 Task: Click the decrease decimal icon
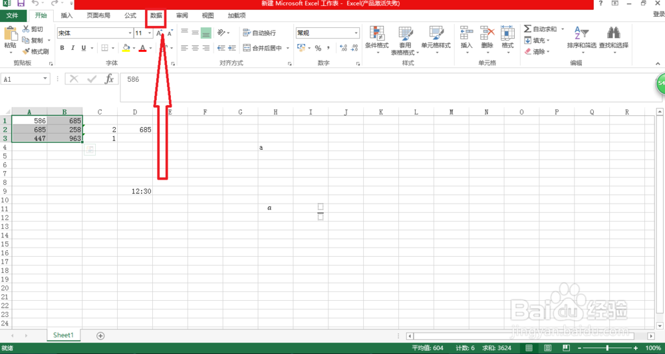pos(354,48)
